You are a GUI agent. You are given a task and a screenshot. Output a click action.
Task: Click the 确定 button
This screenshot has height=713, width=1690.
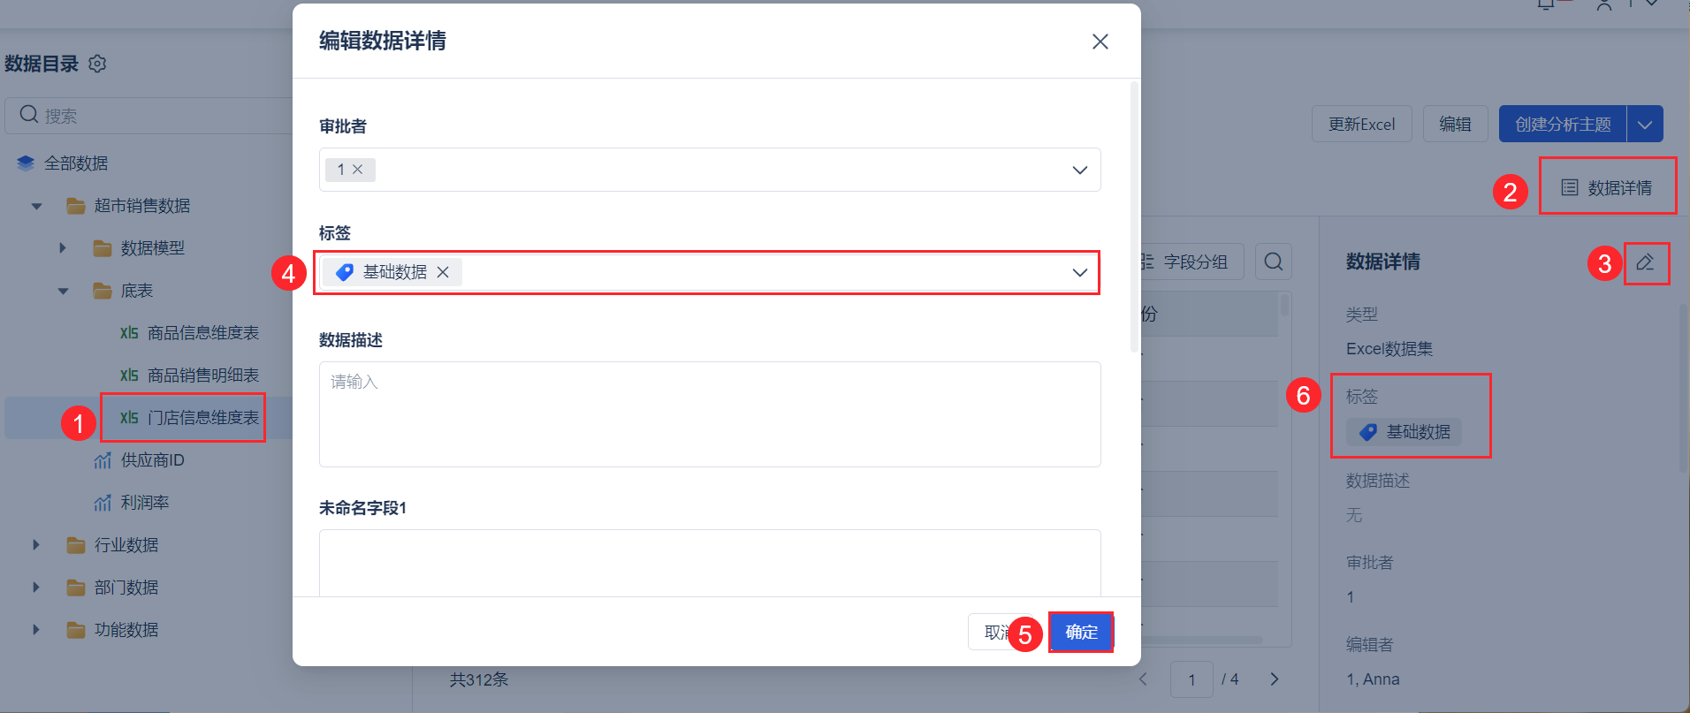pos(1081,632)
